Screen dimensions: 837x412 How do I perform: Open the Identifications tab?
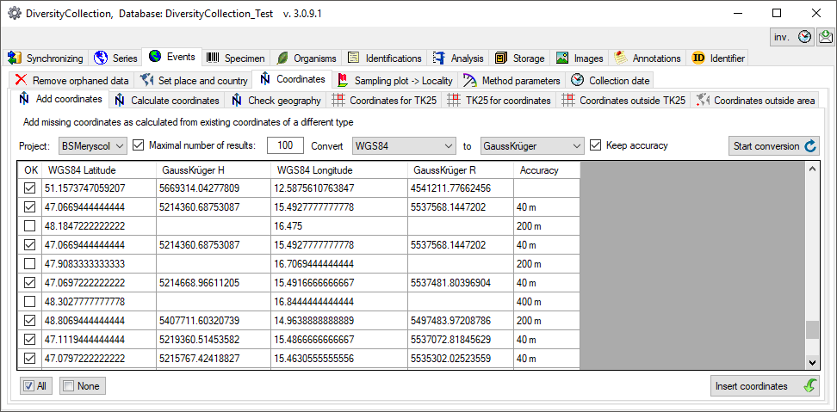click(x=384, y=58)
